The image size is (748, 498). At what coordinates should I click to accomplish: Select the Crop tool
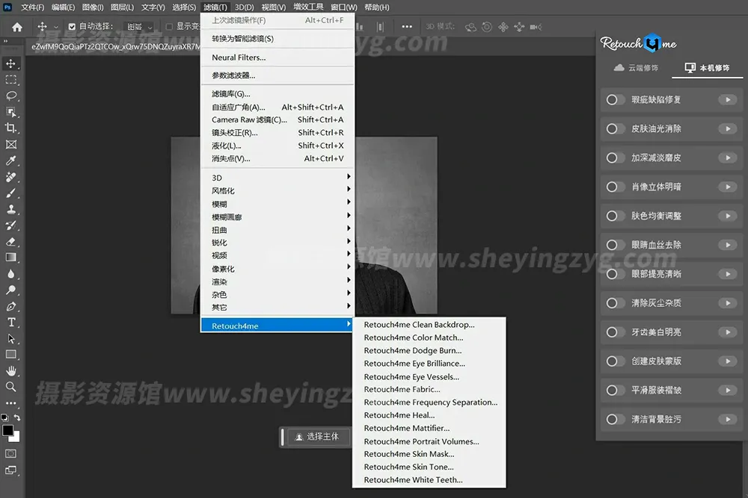pos(11,128)
